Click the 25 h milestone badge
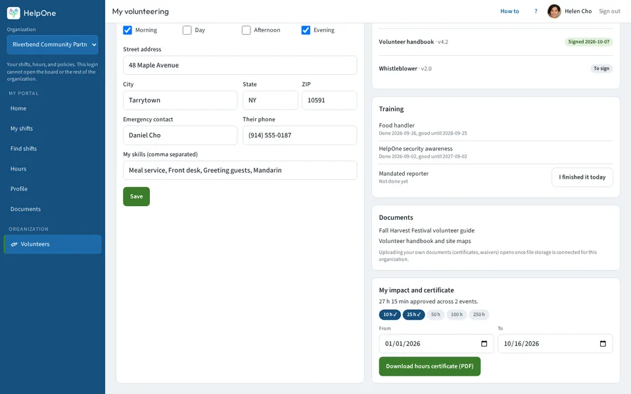 (413, 315)
